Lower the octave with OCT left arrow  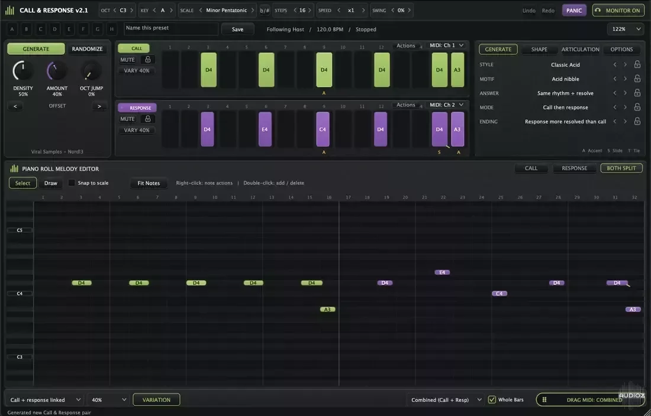point(115,11)
